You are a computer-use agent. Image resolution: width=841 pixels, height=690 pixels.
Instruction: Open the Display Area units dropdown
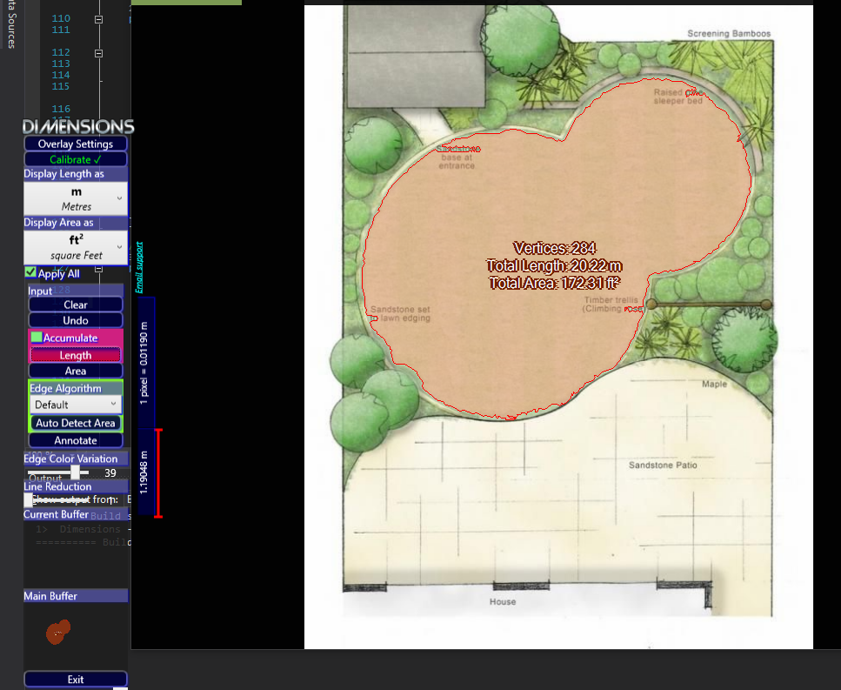76,247
